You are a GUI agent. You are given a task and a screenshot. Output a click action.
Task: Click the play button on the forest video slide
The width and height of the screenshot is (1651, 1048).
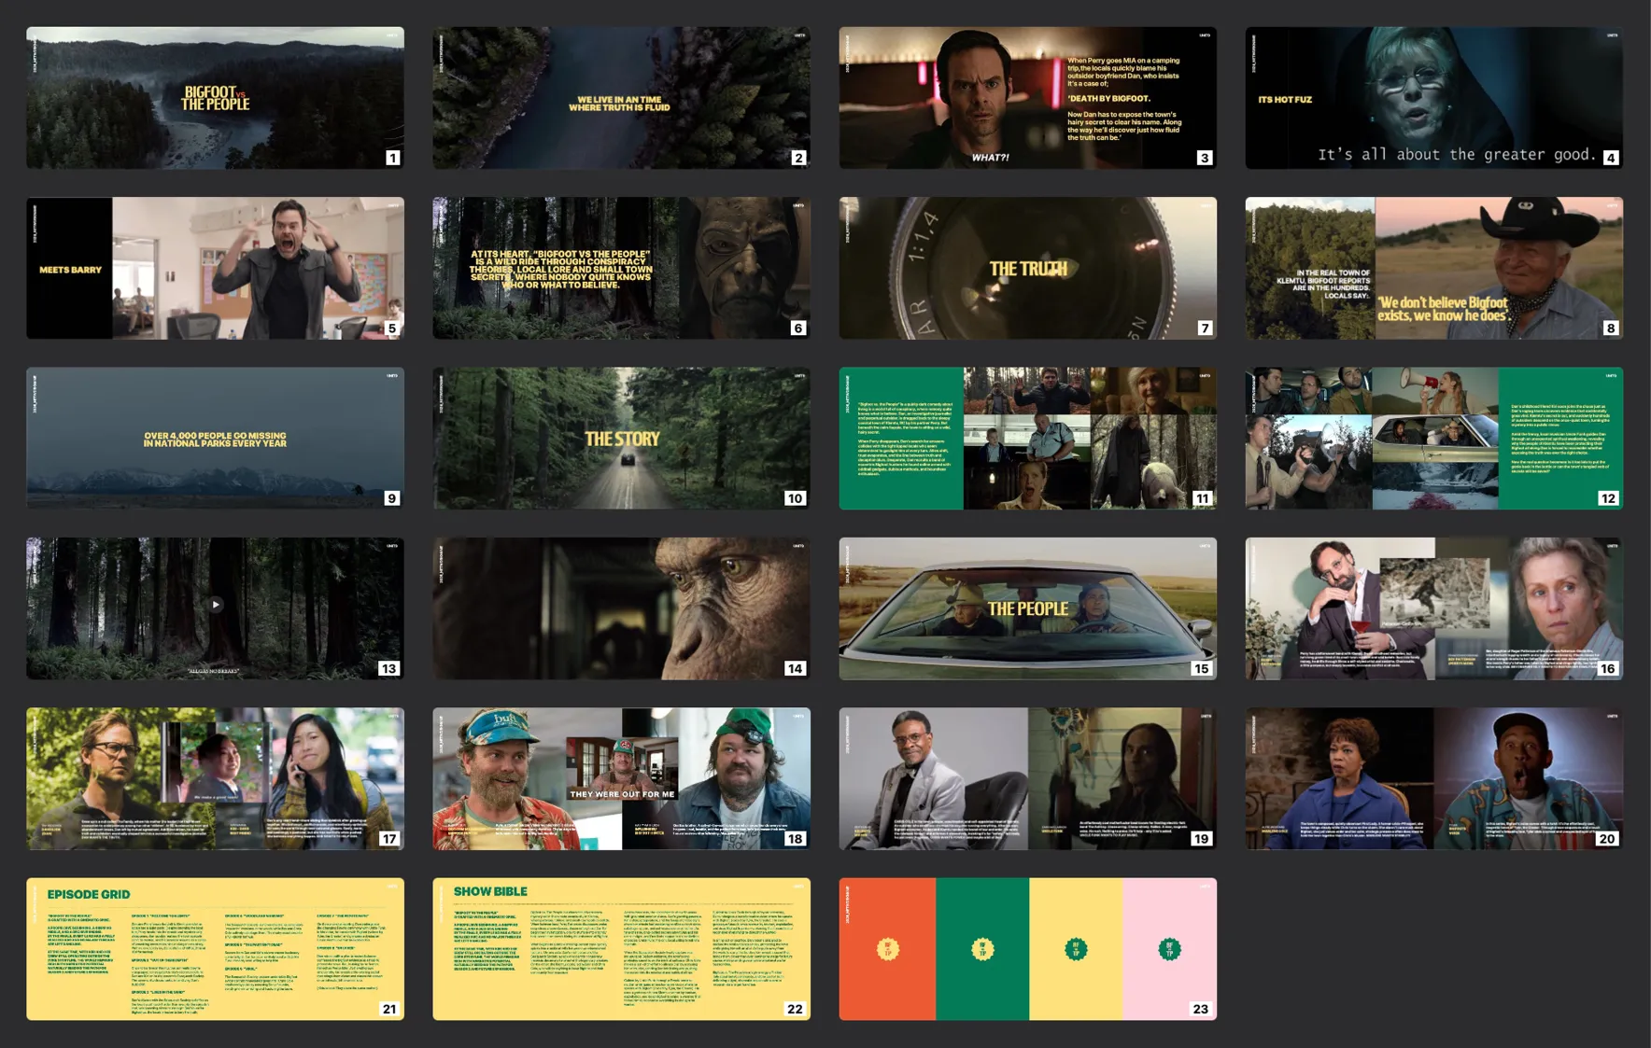coord(216,605)
